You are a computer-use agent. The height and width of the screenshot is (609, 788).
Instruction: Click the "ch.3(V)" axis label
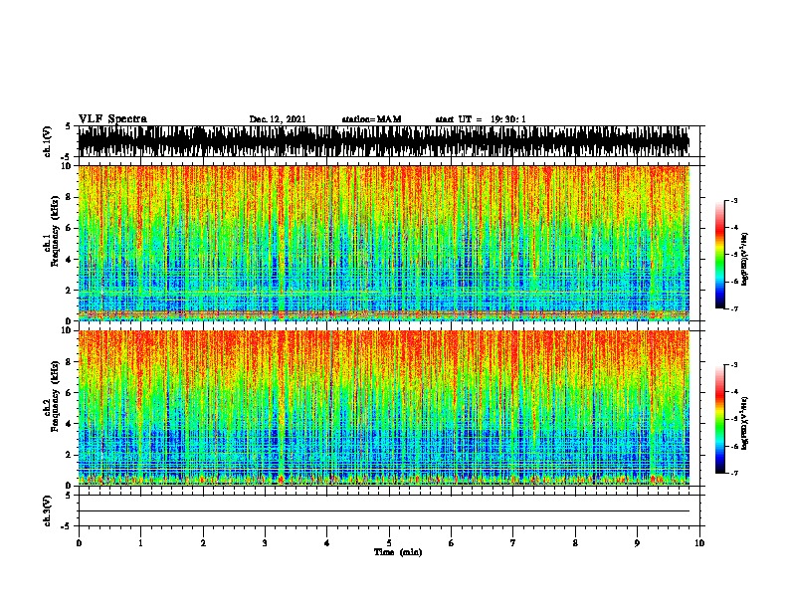47,510
